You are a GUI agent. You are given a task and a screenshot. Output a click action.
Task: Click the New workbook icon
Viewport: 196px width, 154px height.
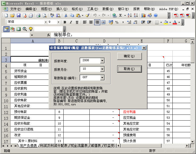(6, 15)
